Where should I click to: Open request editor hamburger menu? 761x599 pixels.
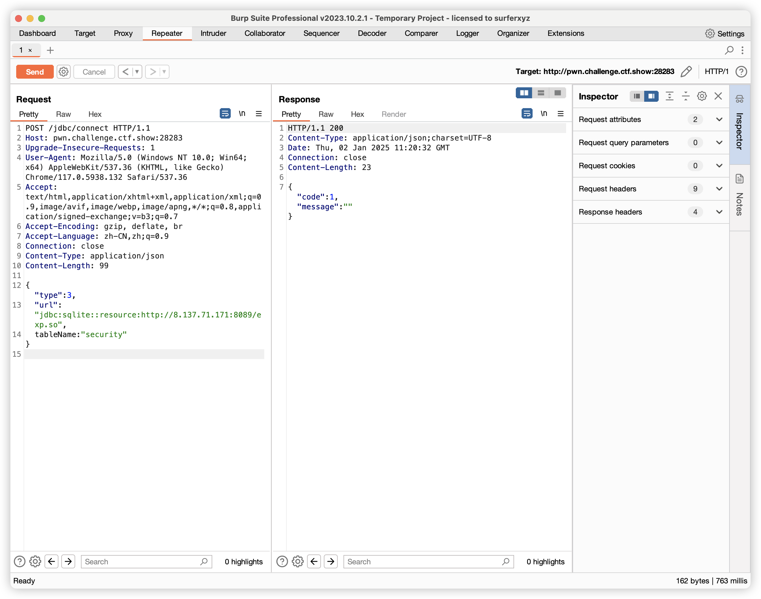pyautogui.click(x=259, y=113)
